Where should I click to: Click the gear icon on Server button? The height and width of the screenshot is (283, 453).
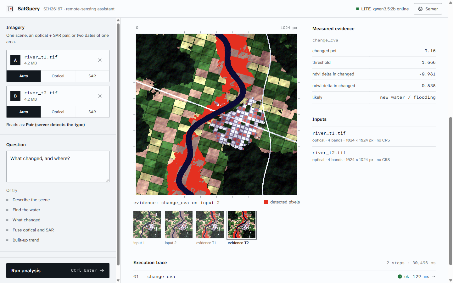pos(420,9)
